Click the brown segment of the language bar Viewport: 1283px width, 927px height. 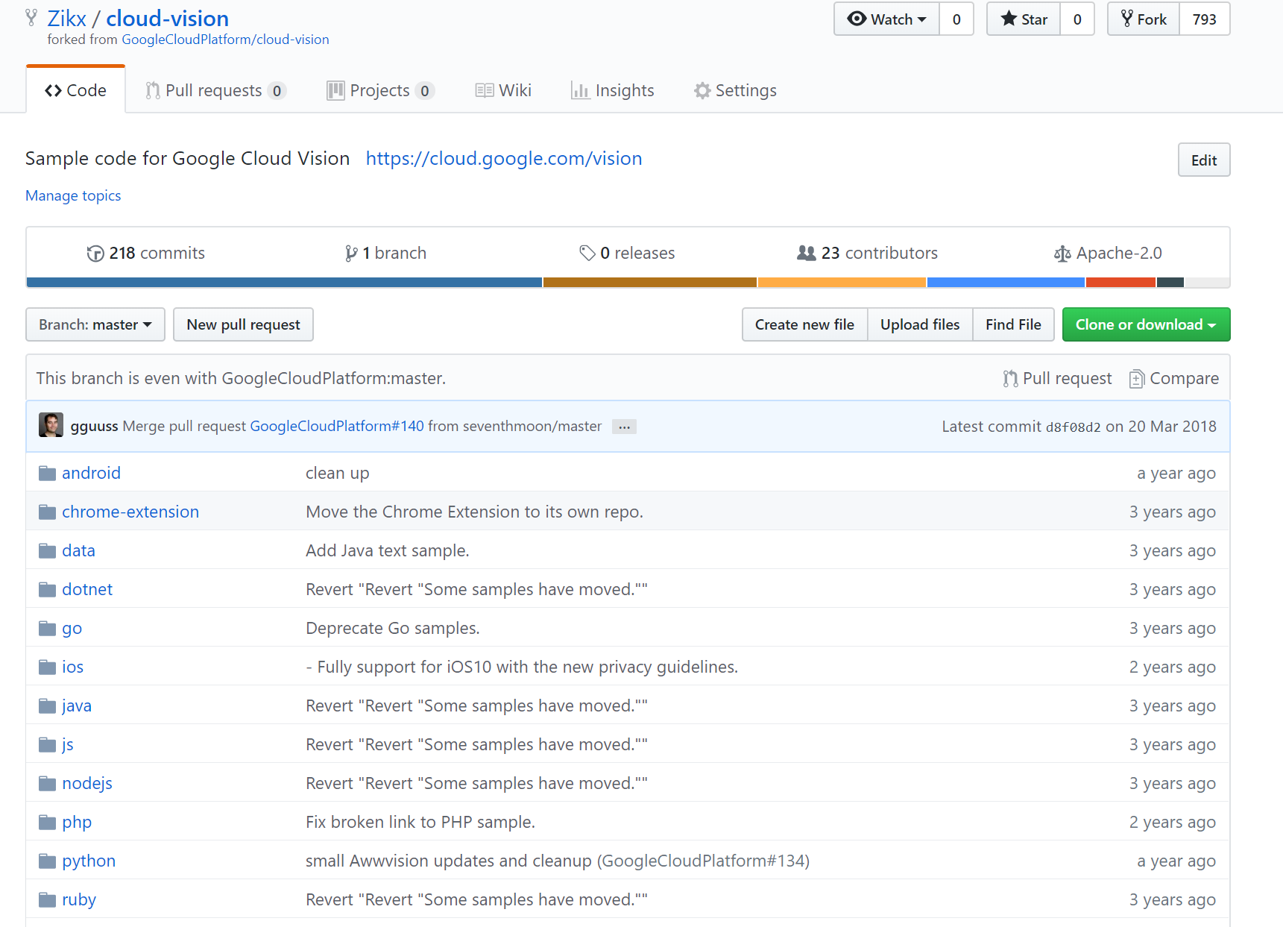click(650, 283)
